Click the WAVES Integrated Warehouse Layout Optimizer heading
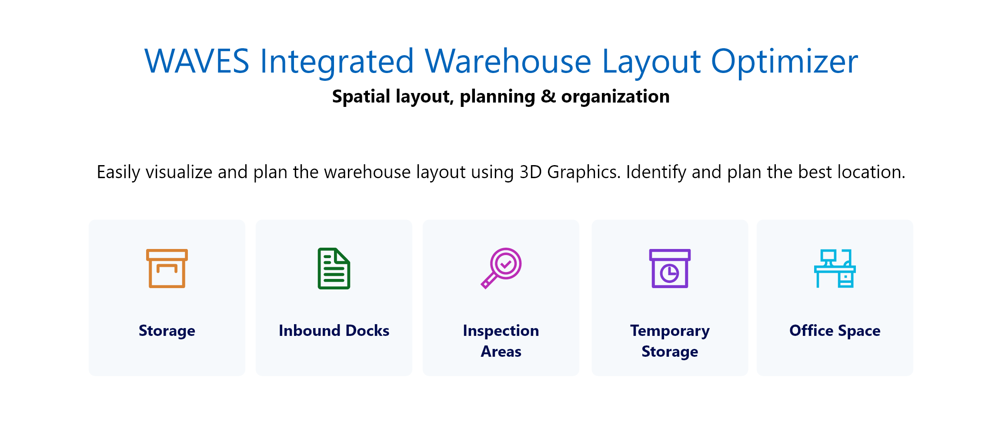The height and width of the screenshot is (438, 1002). 501,61
